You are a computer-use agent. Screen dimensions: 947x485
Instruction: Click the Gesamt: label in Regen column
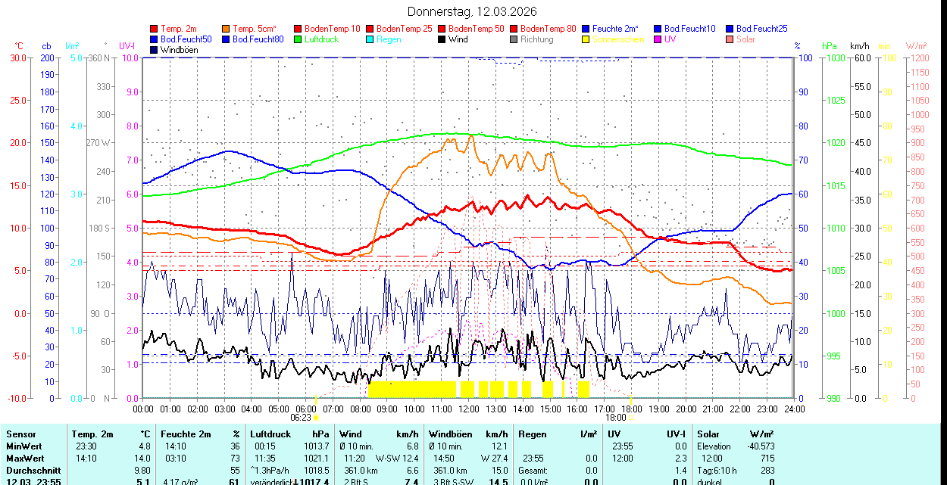[533, 471]
